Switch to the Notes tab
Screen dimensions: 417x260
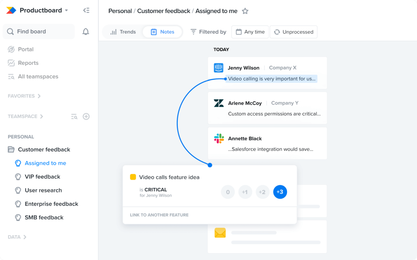point(163,32)
